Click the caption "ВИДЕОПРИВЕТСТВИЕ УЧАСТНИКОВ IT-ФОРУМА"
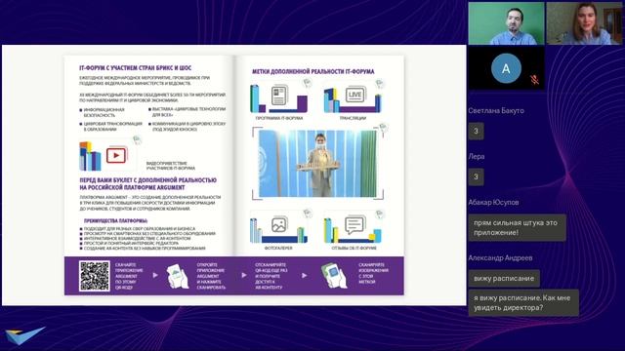The image size is (625, 351). pyautogui.click(x=171, y=166)
